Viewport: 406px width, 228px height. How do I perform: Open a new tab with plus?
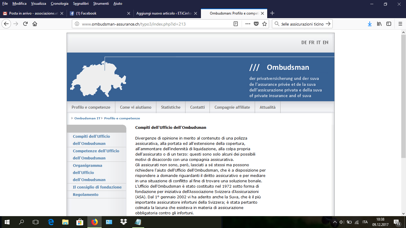272,13
